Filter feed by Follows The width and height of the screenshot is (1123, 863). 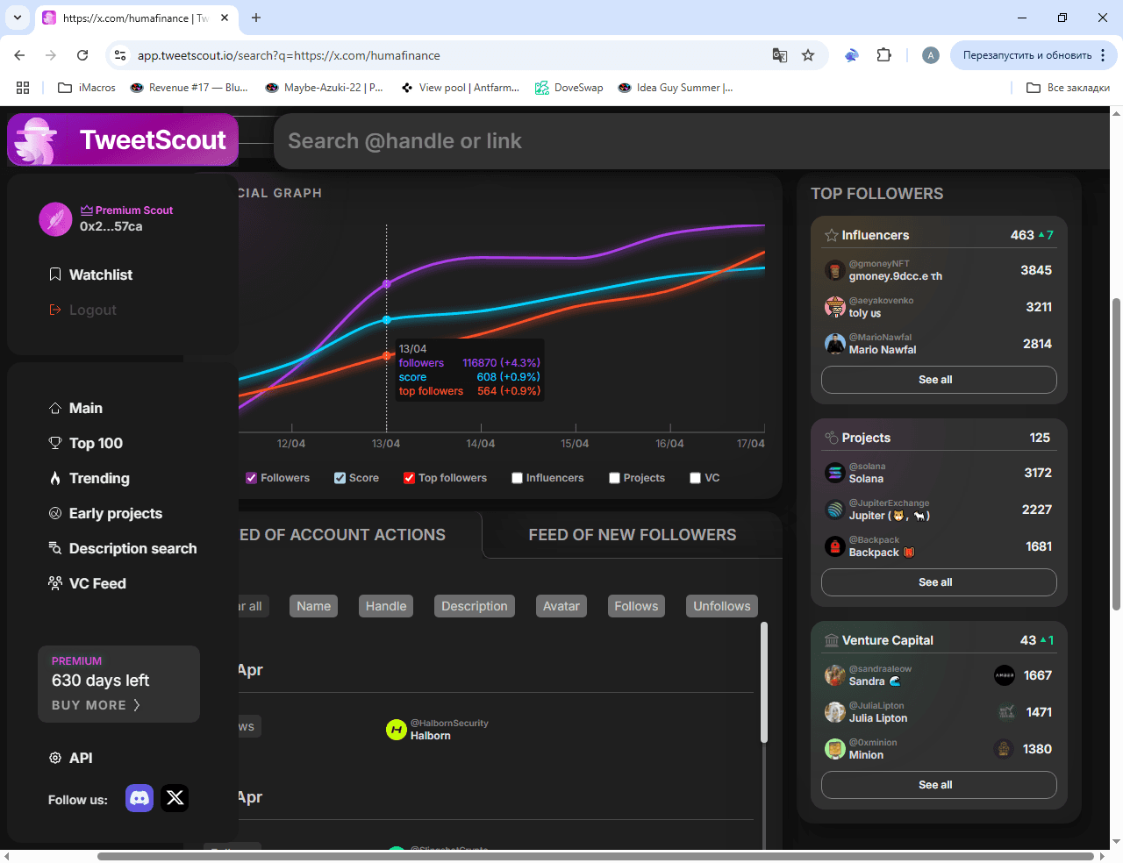click(x=636, y=606)
